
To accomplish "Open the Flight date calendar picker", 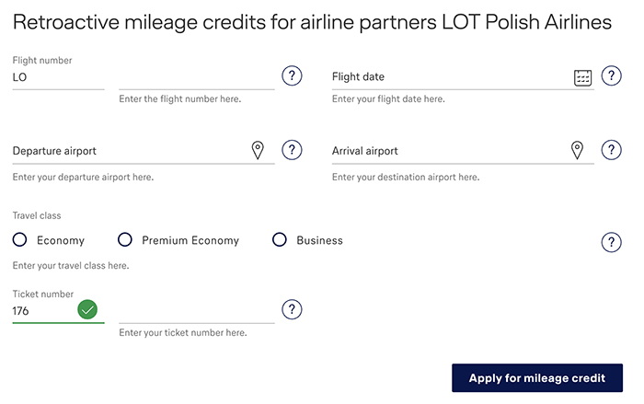I will click(582, 77).
